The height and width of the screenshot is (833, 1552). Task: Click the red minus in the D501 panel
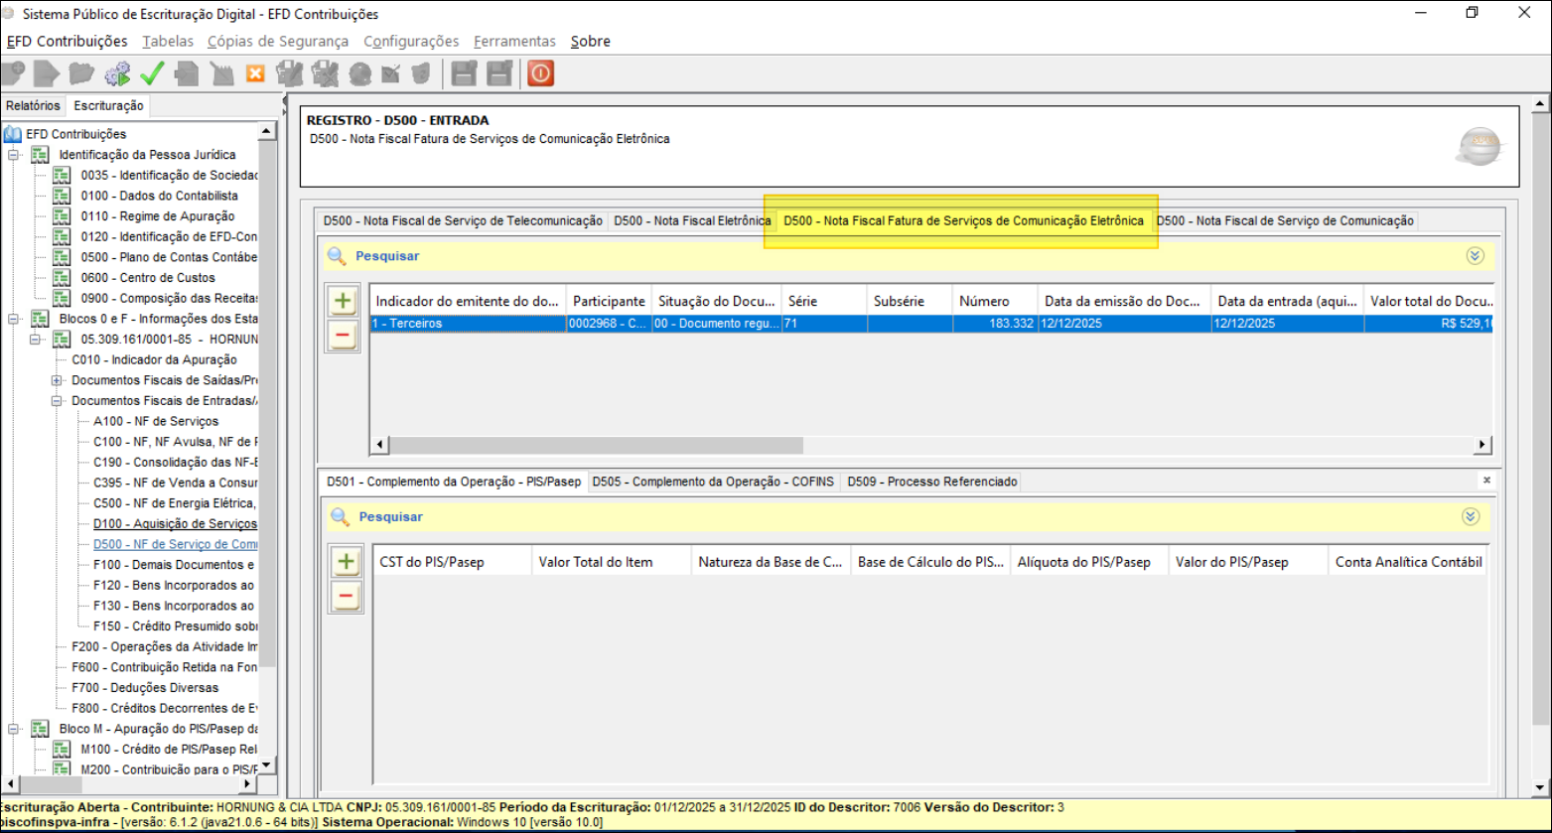(x=346, y=597)
